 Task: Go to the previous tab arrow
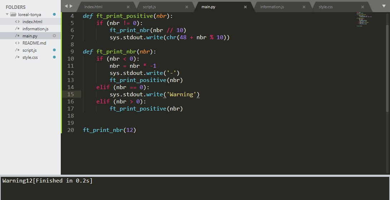pyautogui.click(x=66, y=6)
